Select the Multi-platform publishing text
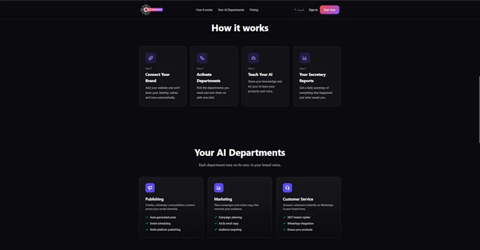The height and width of the screenshot is (250, 480). tap(165, 230)
